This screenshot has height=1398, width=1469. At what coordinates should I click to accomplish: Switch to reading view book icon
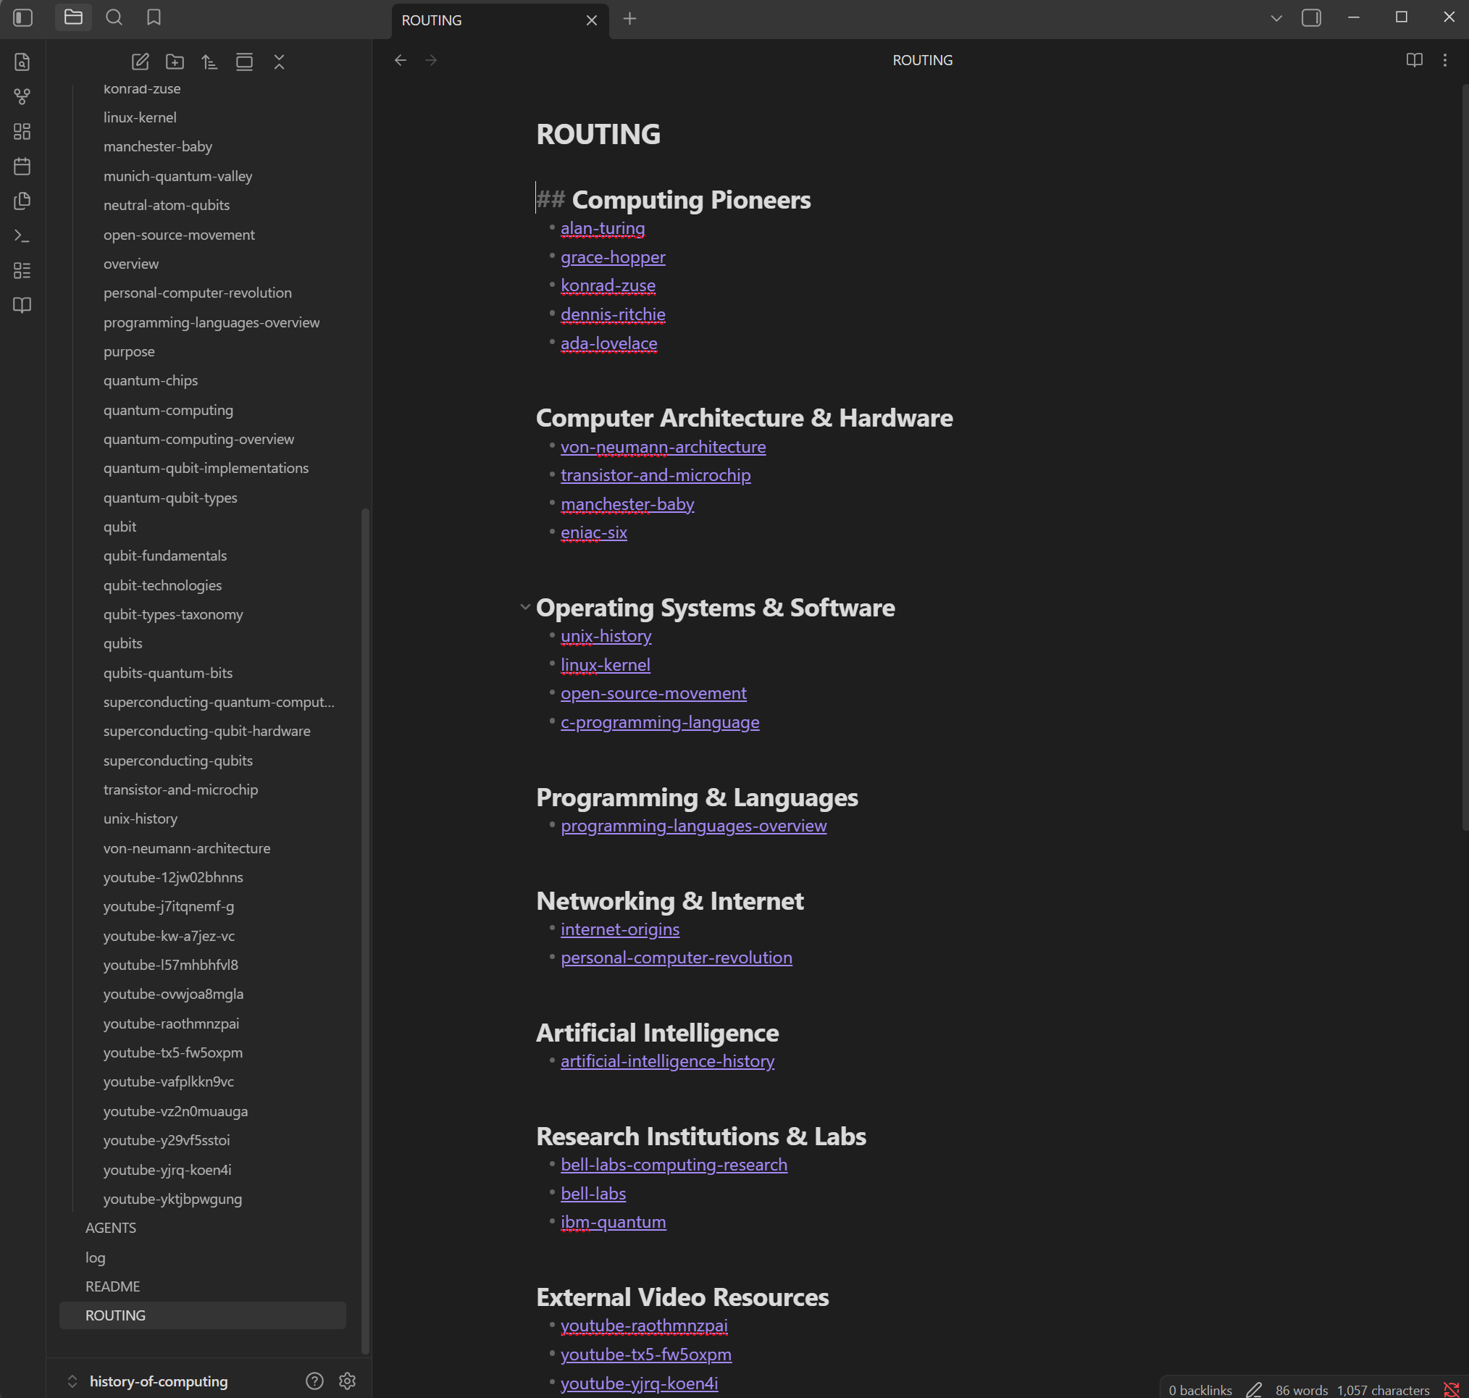coord(1414,60)
